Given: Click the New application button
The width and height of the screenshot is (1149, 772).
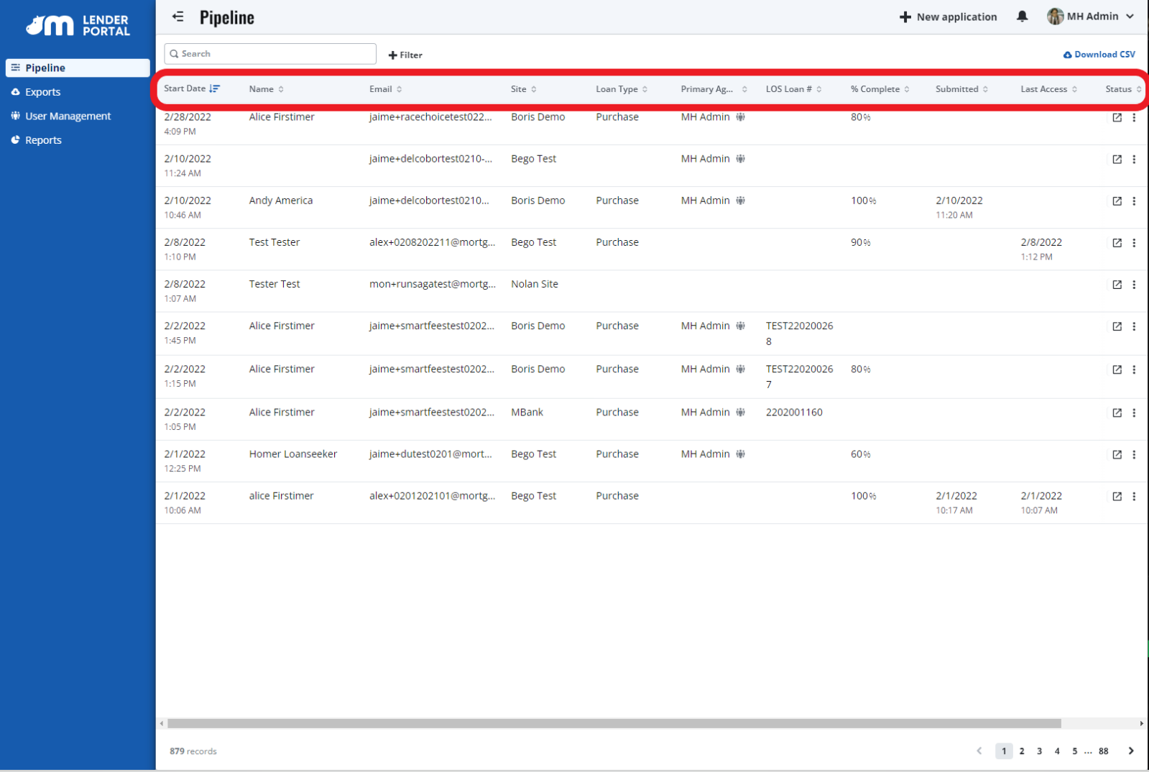Looking at the screenshot, I should (x=948, y=17).
